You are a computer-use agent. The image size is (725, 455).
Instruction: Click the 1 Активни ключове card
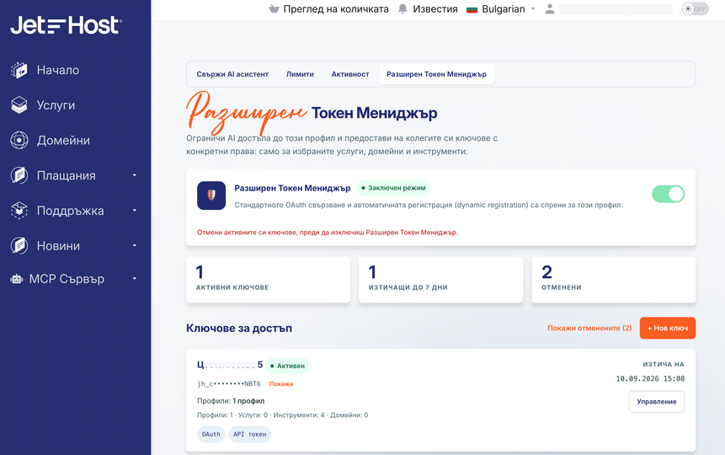coord(268,280)
